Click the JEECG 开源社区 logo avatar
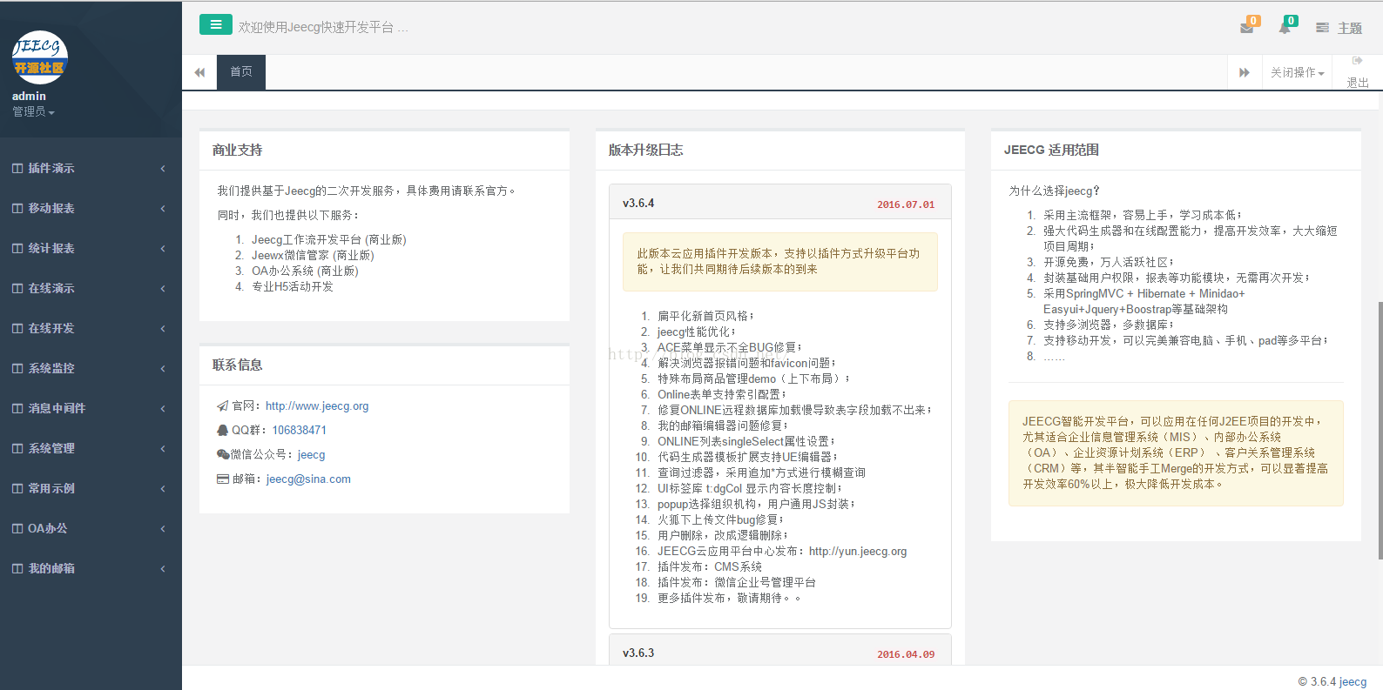1383x690 pixels. (39, 57)
